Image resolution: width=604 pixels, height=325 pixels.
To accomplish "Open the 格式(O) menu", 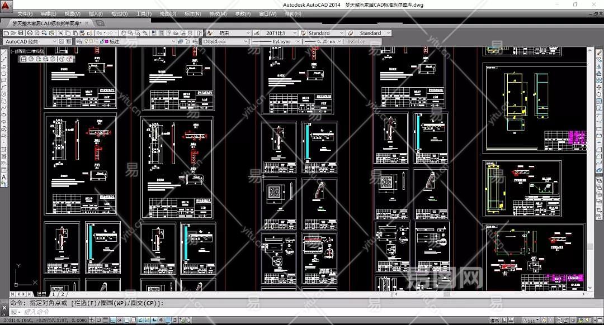I will tap(119, 13).
